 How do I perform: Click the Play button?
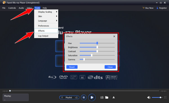click(x=92, y=97)
